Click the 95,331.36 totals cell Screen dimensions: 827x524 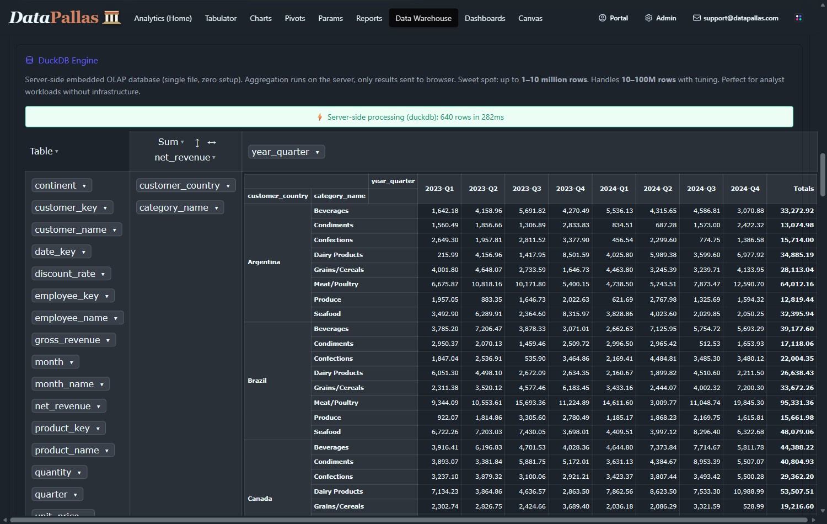click(x=792, y=403)
